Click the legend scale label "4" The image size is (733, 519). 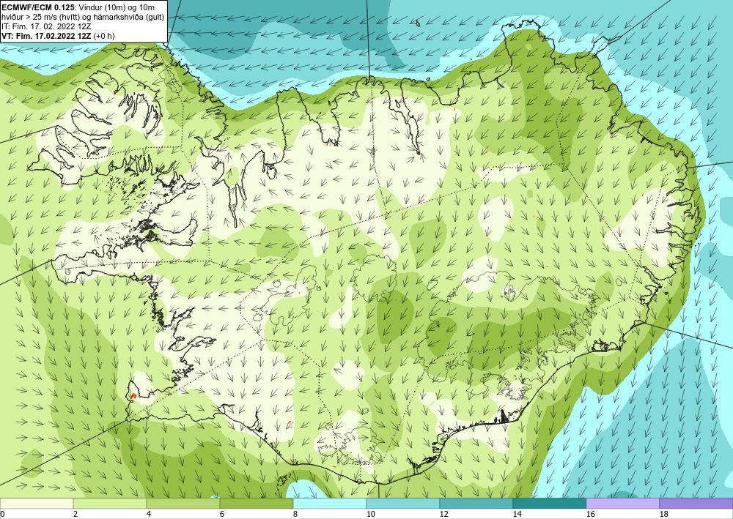149,515
